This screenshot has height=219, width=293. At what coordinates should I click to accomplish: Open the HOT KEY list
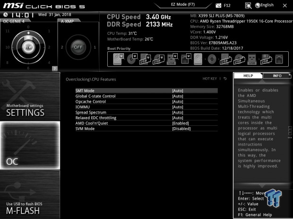point(209,79)
